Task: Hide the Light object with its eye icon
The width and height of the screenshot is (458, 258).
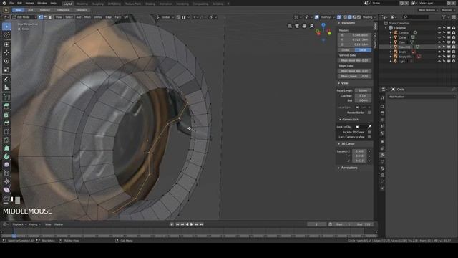Action: point(439,62)
